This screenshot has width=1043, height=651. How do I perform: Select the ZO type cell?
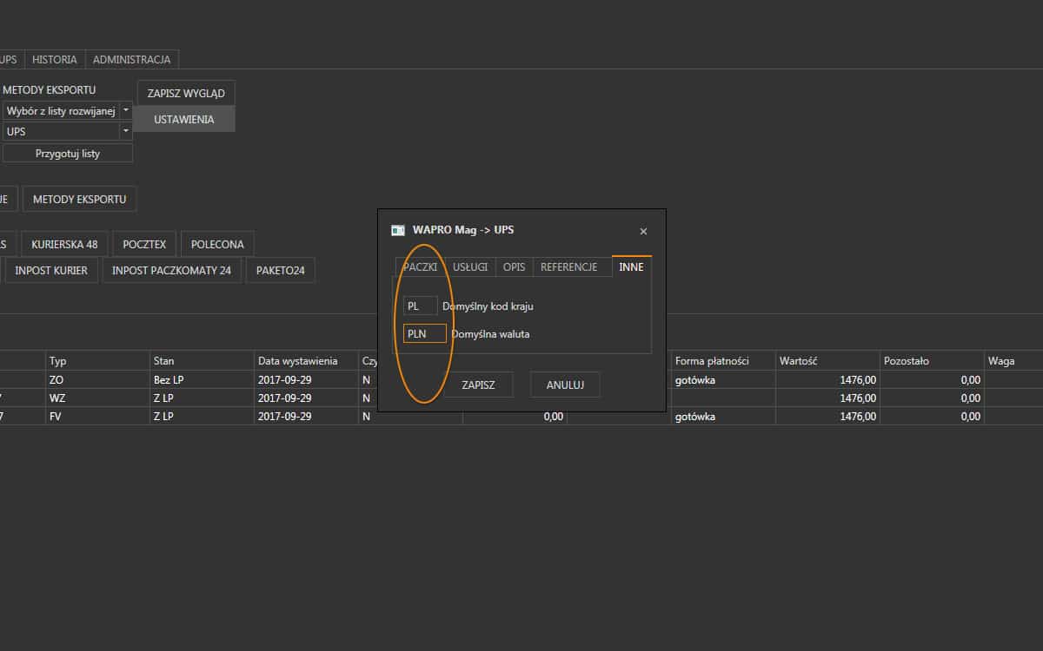click(x=97, y=379)
